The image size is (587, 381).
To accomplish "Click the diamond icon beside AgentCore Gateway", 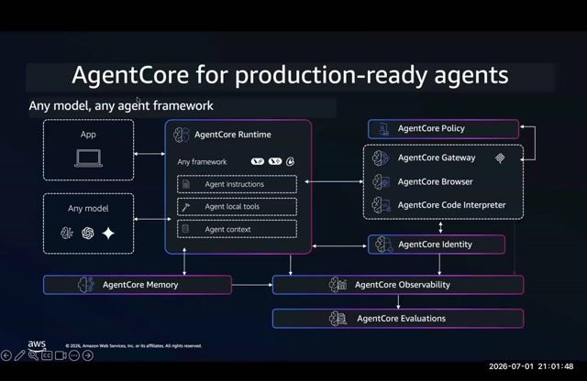I will tap(500, 158).
